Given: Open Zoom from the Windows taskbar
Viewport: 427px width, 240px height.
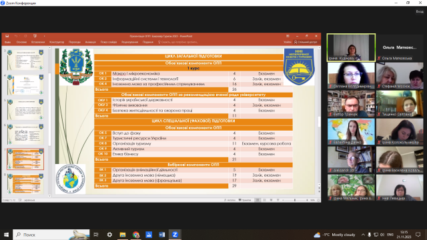Looking at the screenshot, I should [x=175, y=235].
